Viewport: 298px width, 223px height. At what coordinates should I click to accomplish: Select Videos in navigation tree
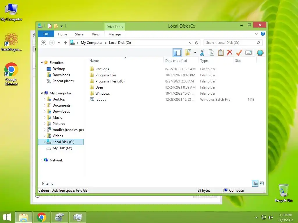58,136
